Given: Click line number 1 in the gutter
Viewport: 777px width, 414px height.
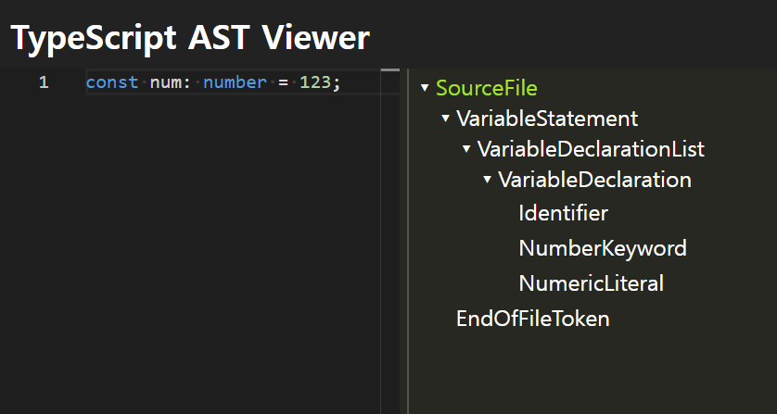Looking at the screenshot, I should [44, 82].
